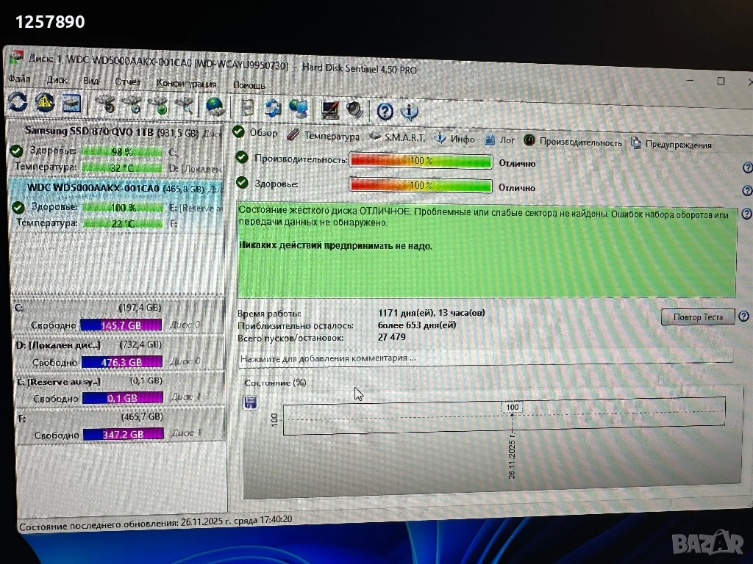753x564 pixels.
Task: Open the globe icon in the toolbar
Action: (215, 106)
